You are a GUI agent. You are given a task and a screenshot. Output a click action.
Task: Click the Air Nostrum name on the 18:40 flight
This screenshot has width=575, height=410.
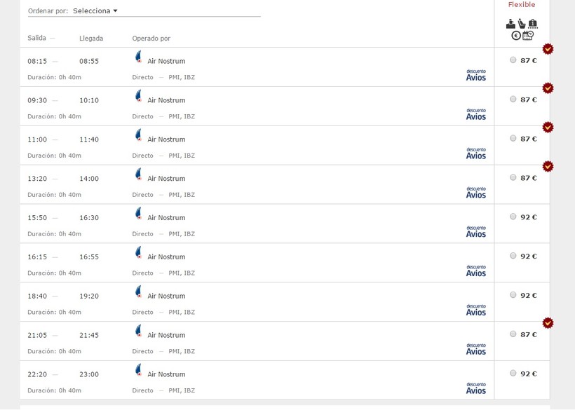coord(166,296)
